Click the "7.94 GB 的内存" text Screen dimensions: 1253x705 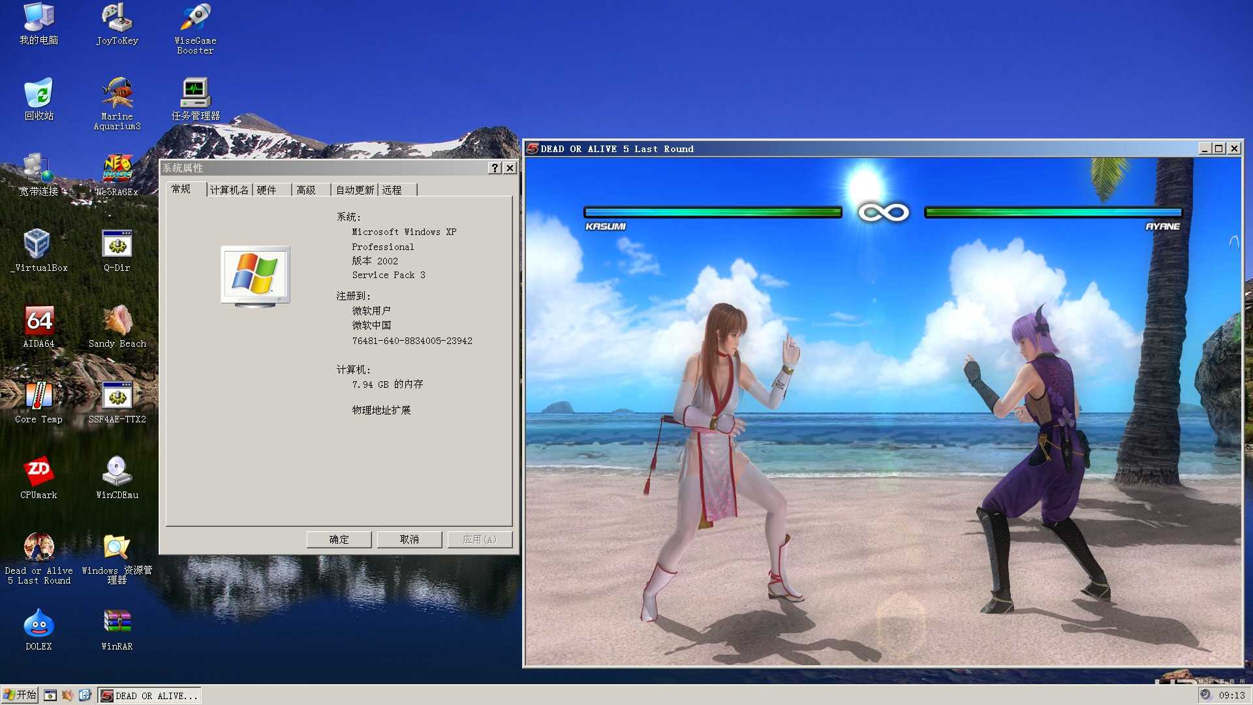[x=388, y=384]
